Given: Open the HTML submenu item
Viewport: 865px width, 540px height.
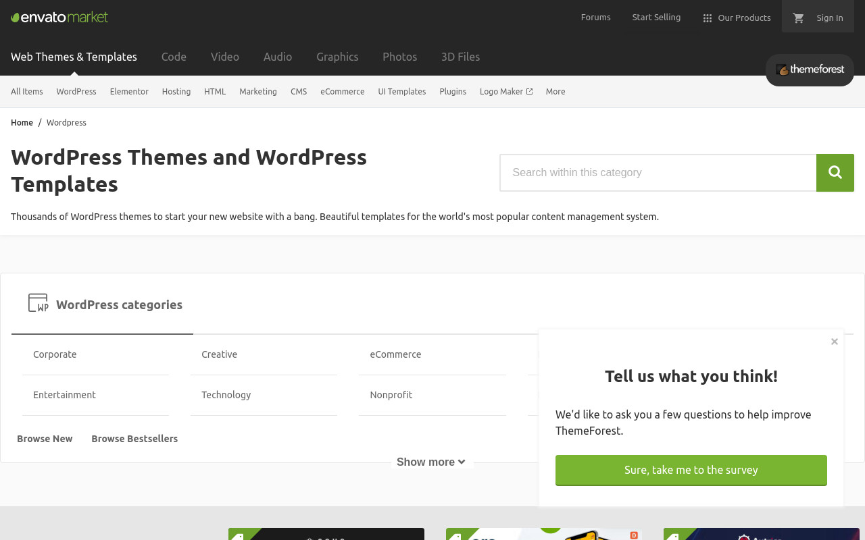Looking at the screenshot, I should [x=215, y=92].
